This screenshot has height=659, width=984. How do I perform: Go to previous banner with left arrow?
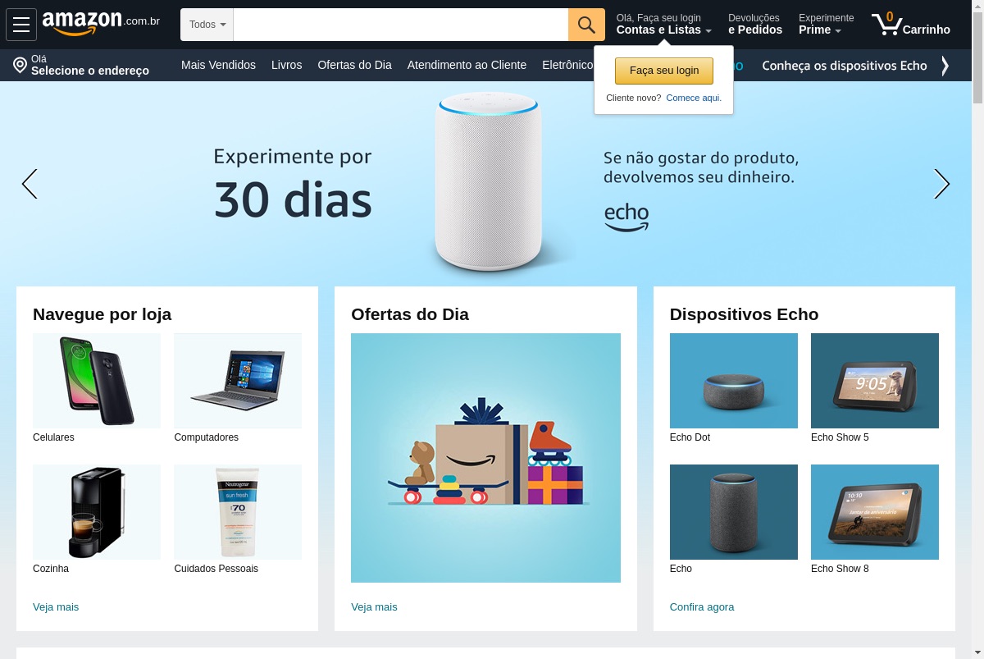pos(30,184)
